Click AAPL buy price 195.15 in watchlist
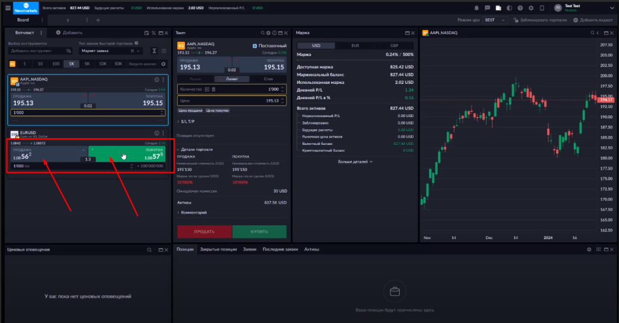This screenshot has height=323, width=619. (x=128, y=101)
